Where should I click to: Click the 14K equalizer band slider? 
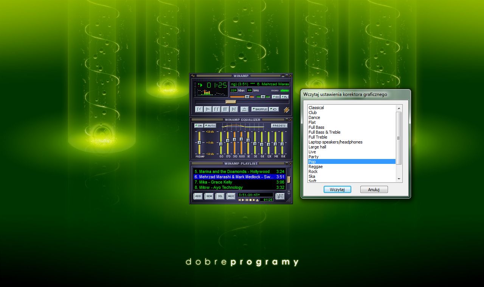pos(275,143)
